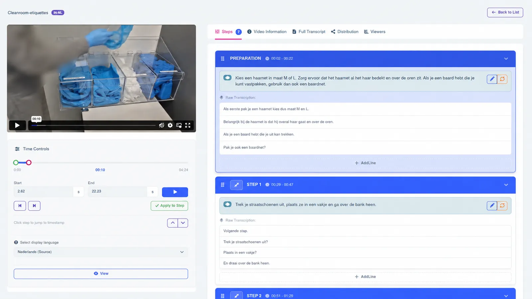Click the STEP 1 timestamp 00:29 - 00:47

pyautogui.click(x=282, y=185)
